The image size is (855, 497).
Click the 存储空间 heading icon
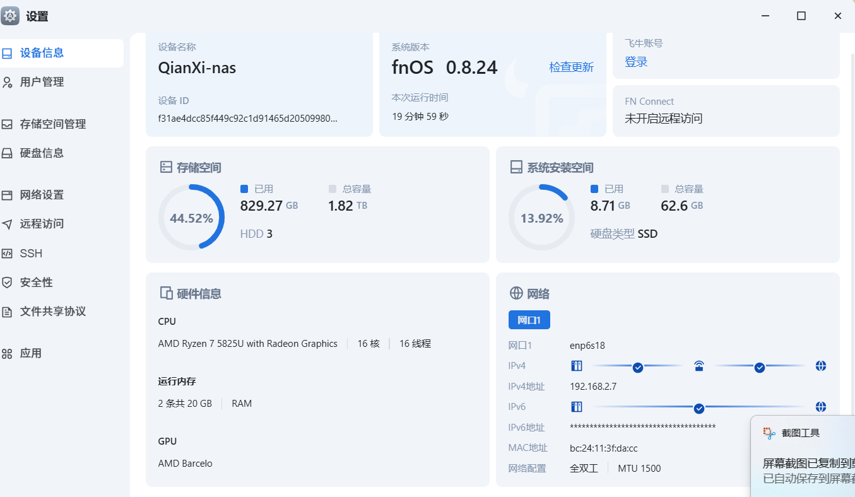click(165, 167)
